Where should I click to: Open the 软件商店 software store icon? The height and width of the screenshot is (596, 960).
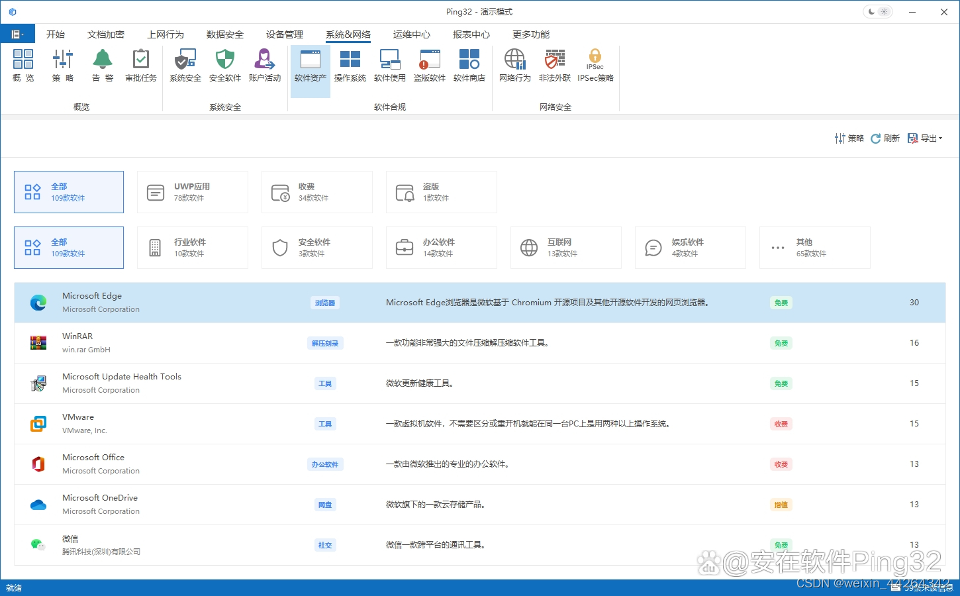point(469,65)
